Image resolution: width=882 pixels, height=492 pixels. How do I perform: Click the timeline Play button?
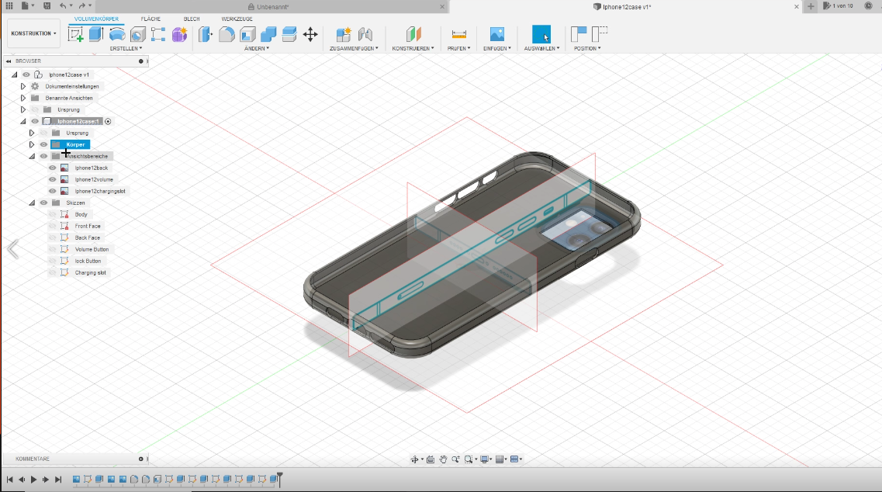point(33,480)
